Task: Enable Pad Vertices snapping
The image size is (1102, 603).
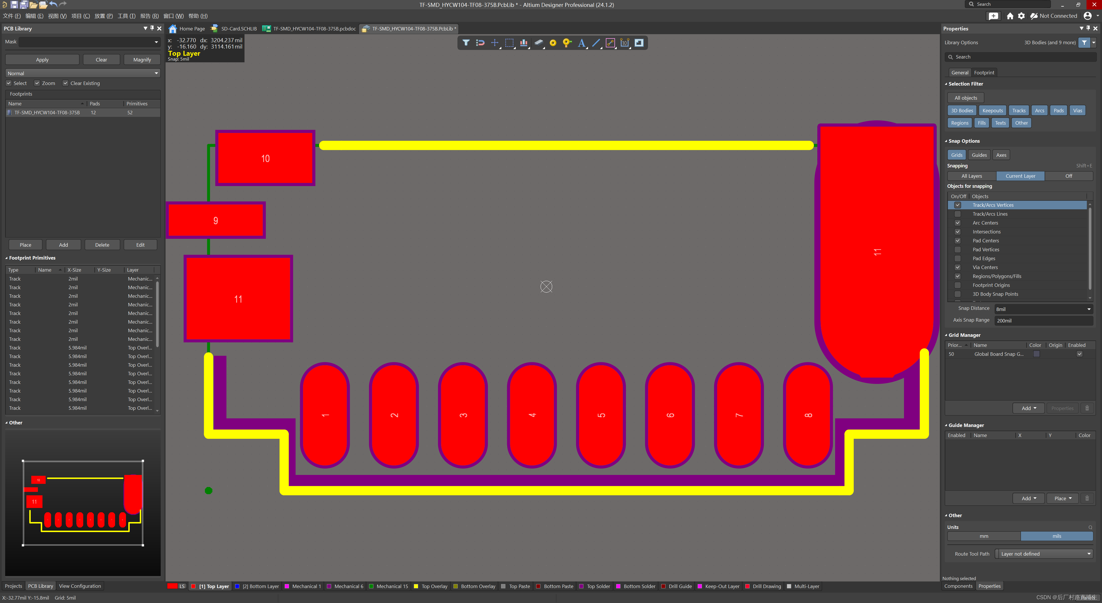Action: click(958, 250)
